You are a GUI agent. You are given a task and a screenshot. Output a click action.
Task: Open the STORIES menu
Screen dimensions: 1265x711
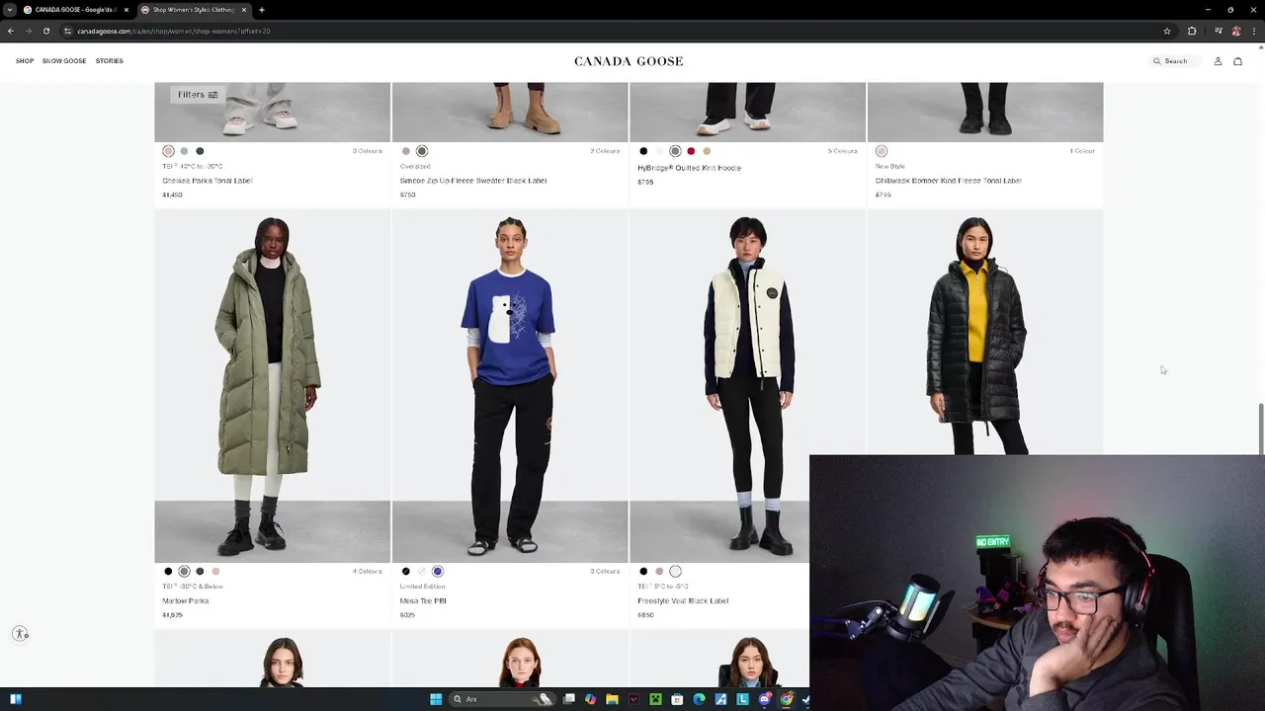[110, 61]
